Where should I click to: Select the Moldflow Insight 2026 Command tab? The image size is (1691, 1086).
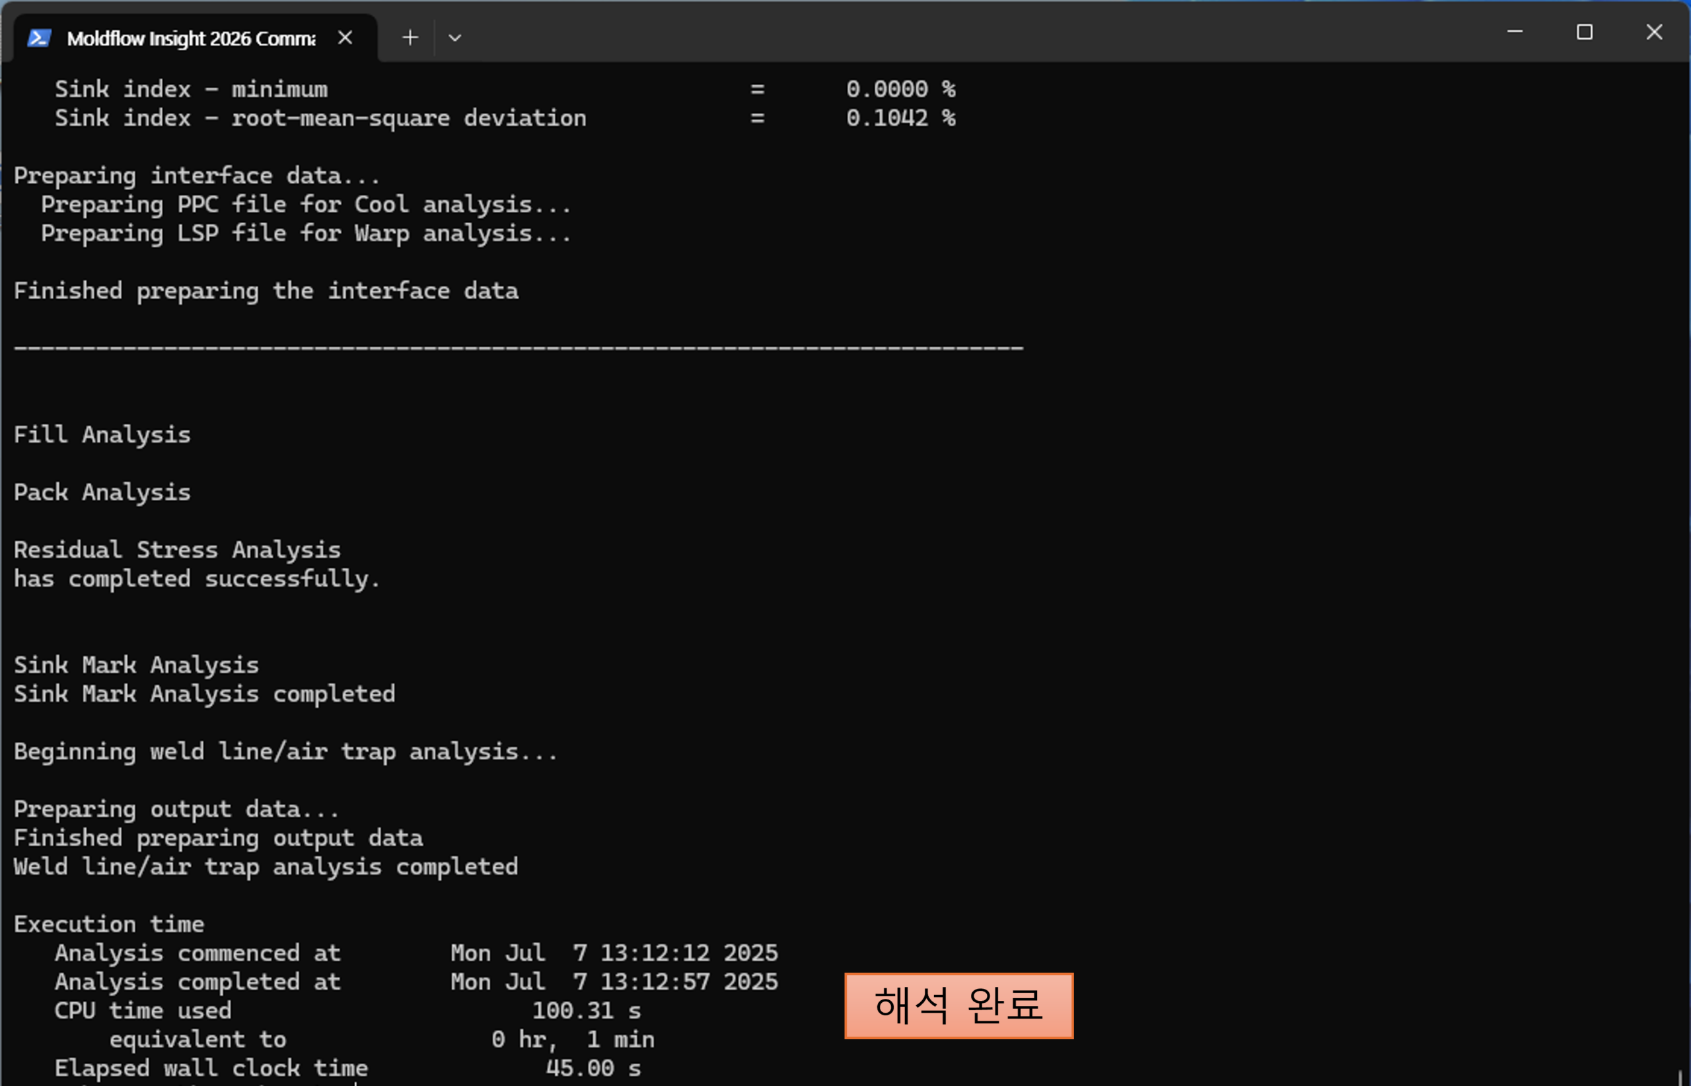coord(190,38)
